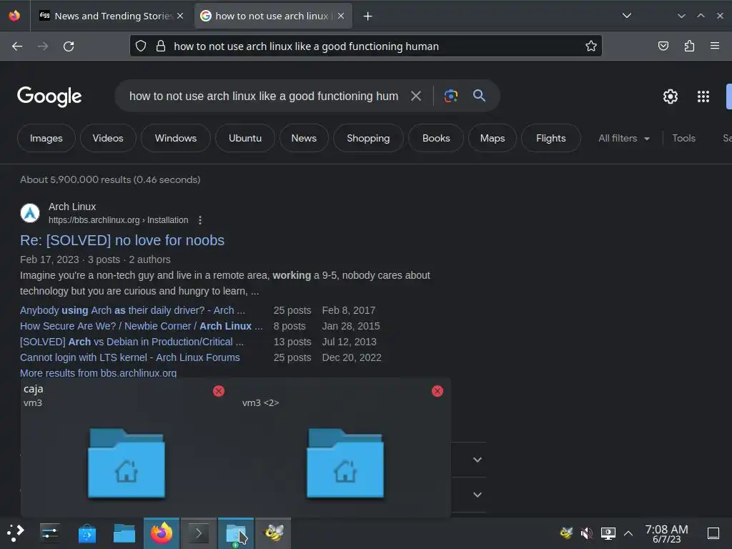Viewport: 732px width, 549px height.
Task: Switch to Firefox in the taskbar
Action: point(162,533)
